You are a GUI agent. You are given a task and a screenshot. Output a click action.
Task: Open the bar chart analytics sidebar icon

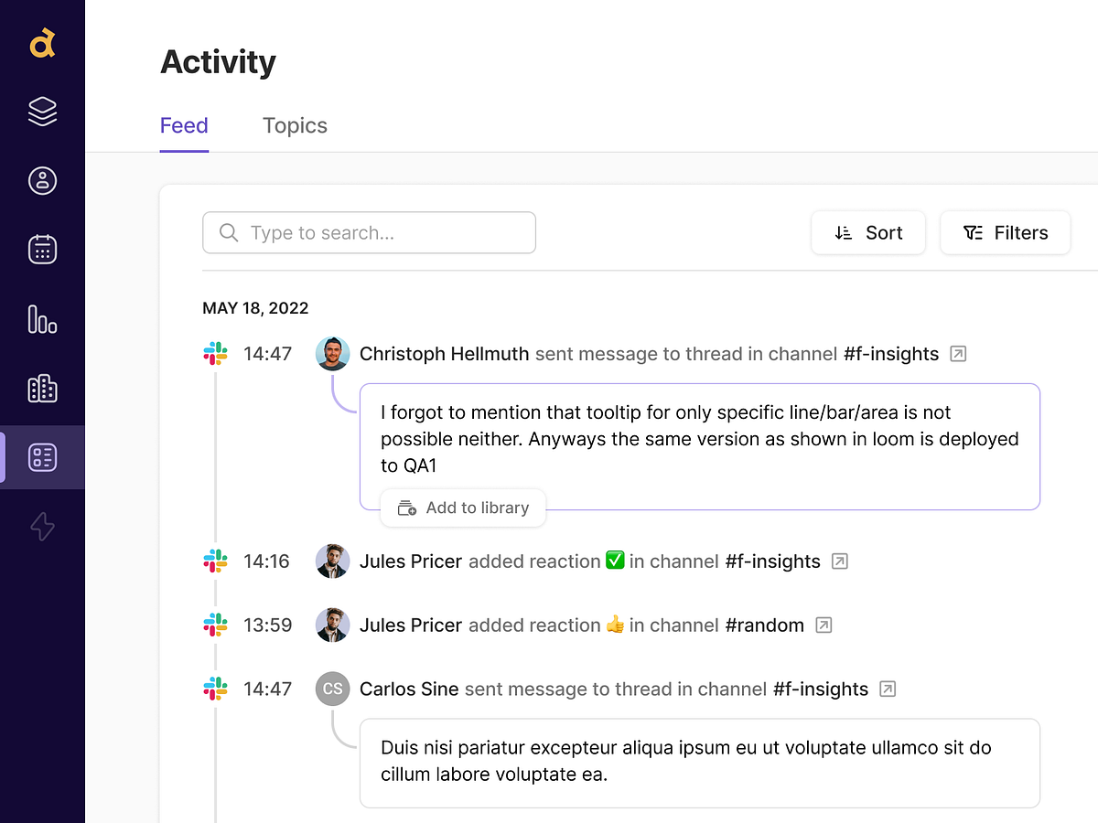[x=42, y=318]
